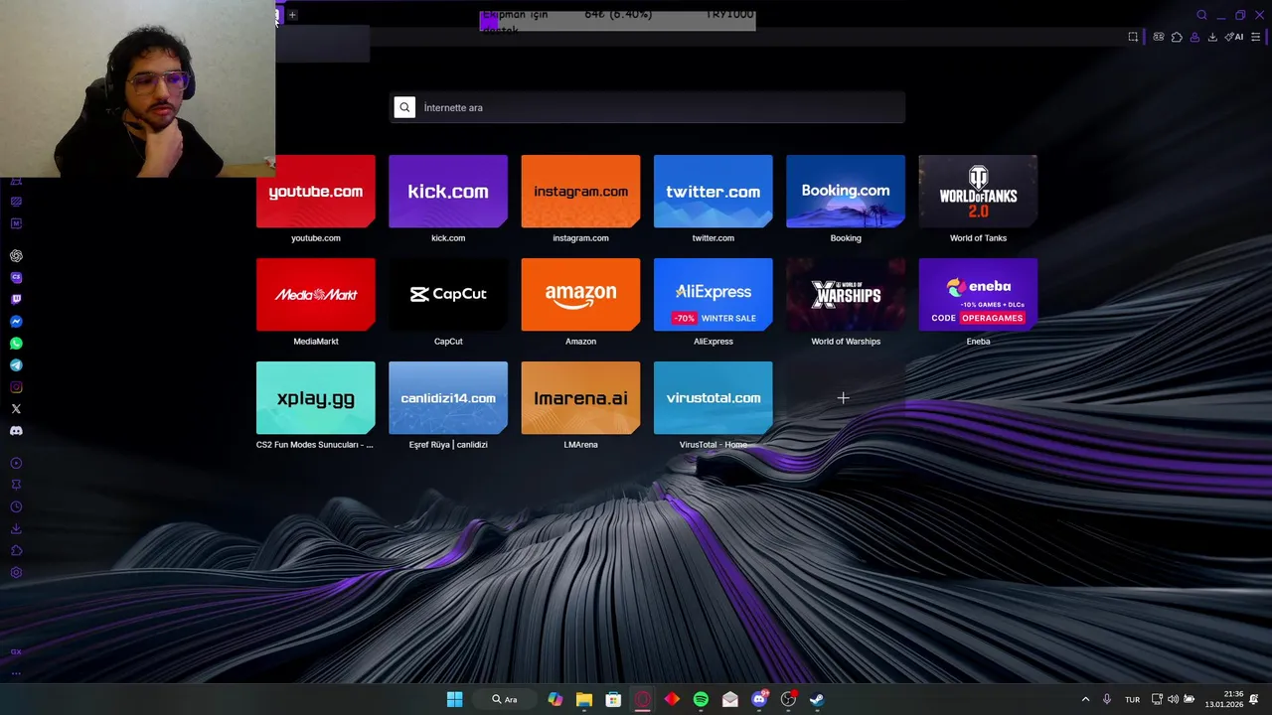Screen dimensions: 1272x715
Task: Open the profile account icon
Action: (1194, 37)
